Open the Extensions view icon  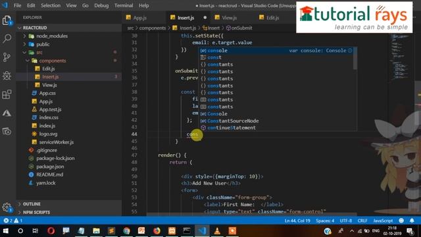(x=7, y=94)
